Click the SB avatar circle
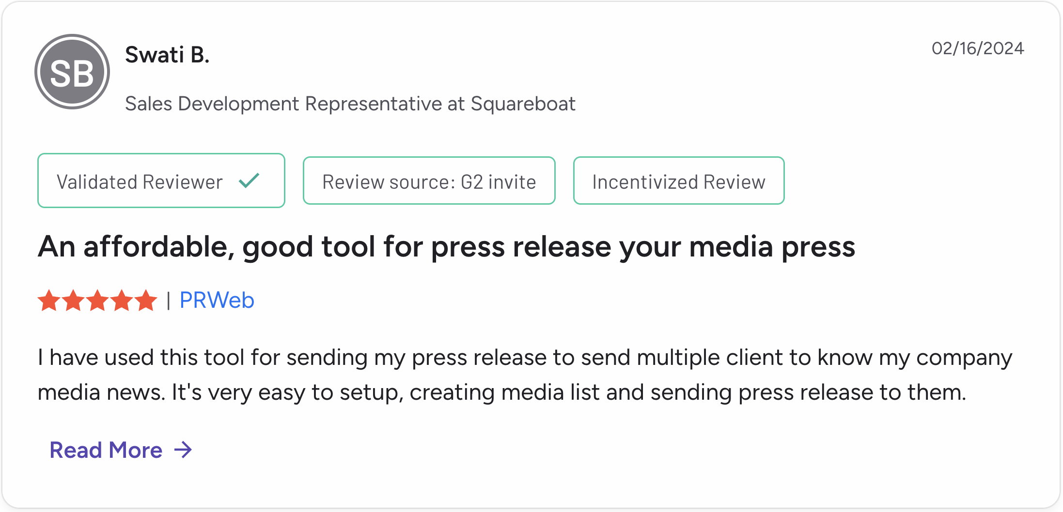Viewport: 1063px width, 512px height. [72, 72]
